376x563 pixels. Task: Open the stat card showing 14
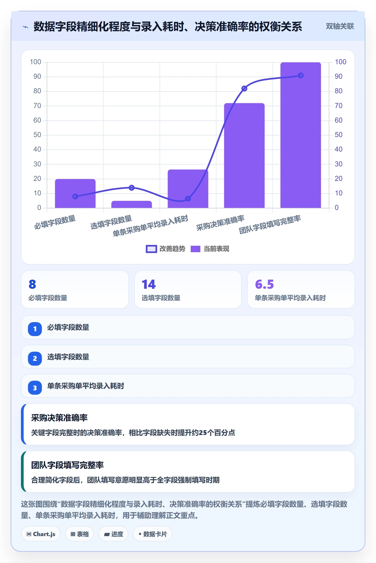[188, 289]
